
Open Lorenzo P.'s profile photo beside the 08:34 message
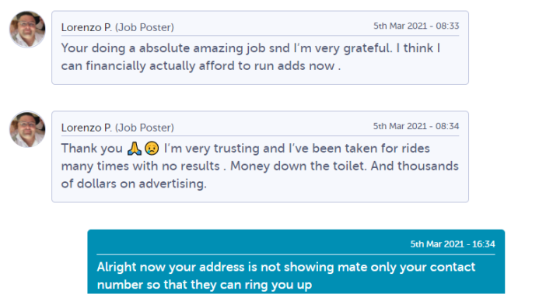[27, 129]
